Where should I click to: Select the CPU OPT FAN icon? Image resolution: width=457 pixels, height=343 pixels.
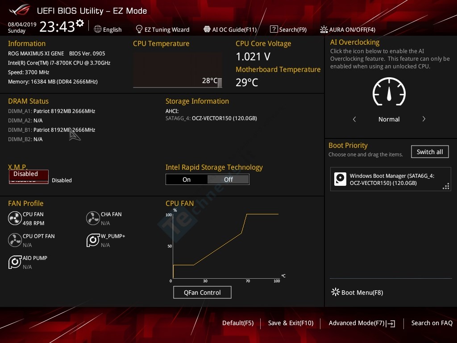pyautogui.click(x=15, y=240)
